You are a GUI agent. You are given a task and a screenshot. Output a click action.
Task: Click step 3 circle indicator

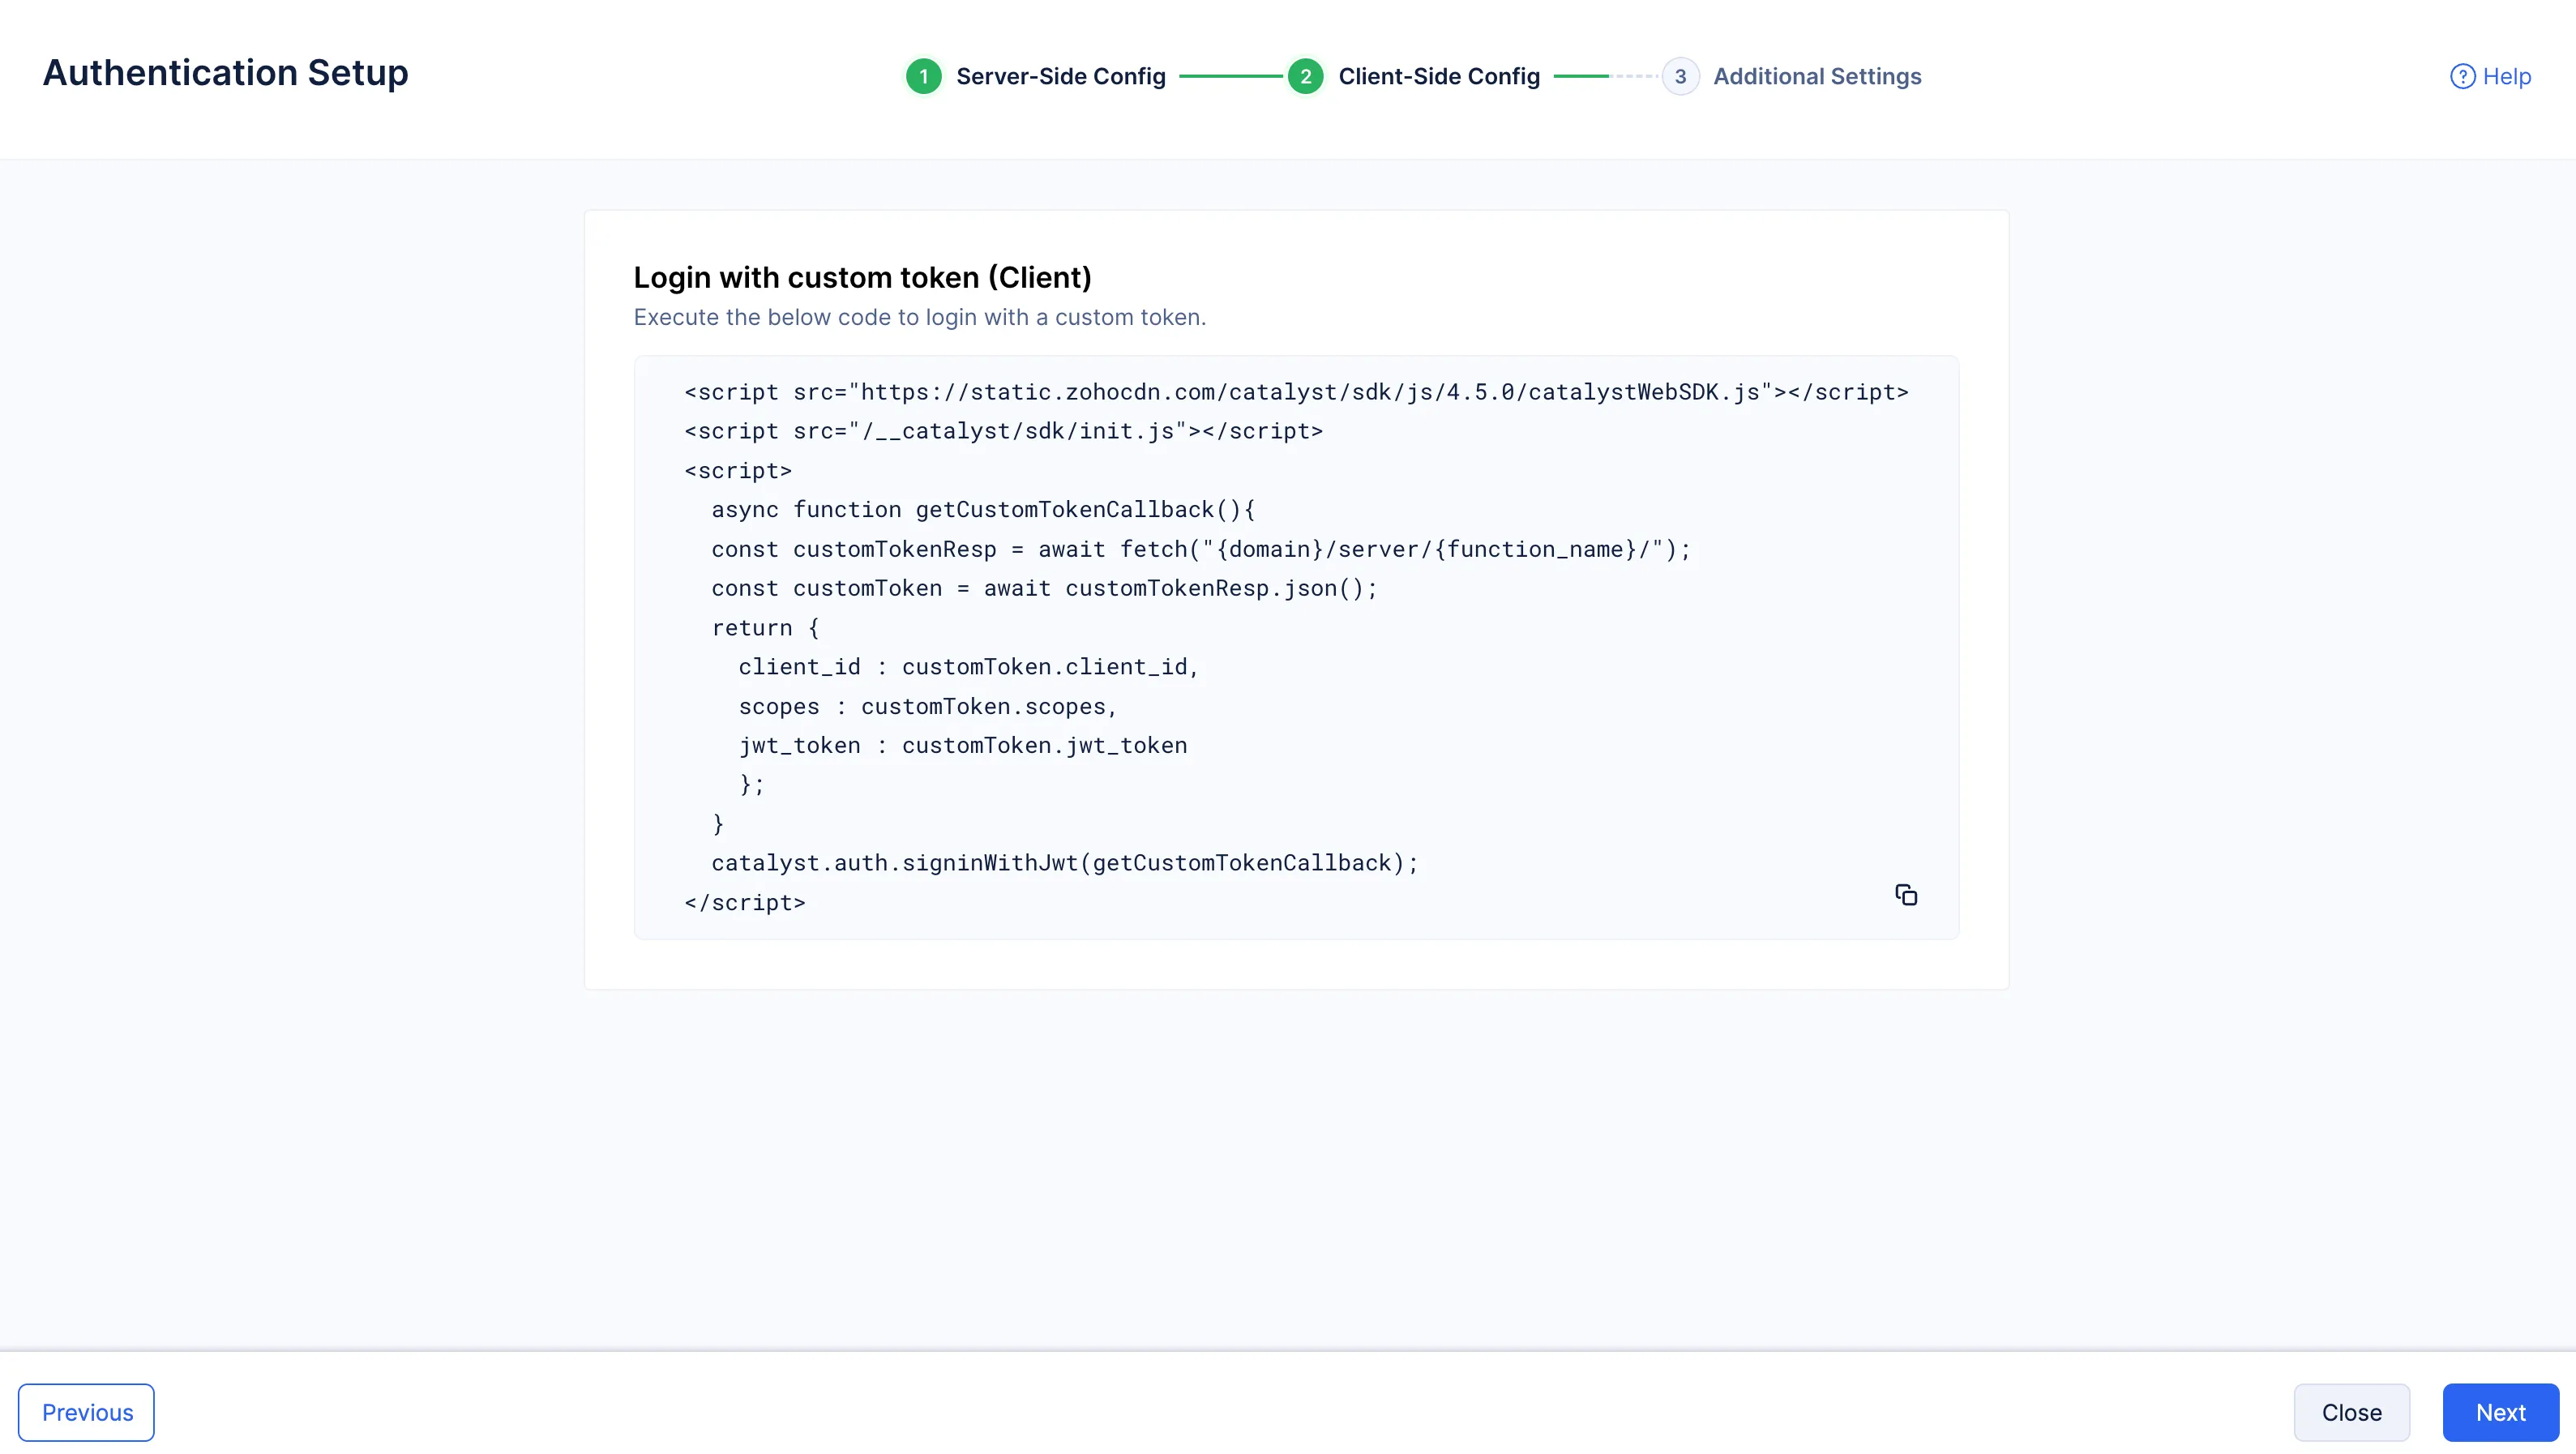pyautogui.click(x=1680, y=76)
